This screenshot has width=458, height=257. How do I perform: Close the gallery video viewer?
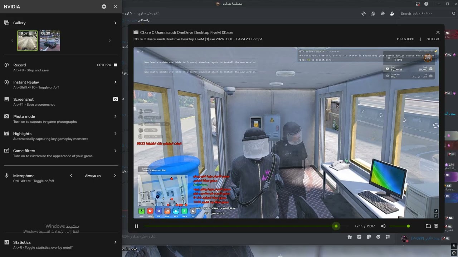[x=438, y=32]
